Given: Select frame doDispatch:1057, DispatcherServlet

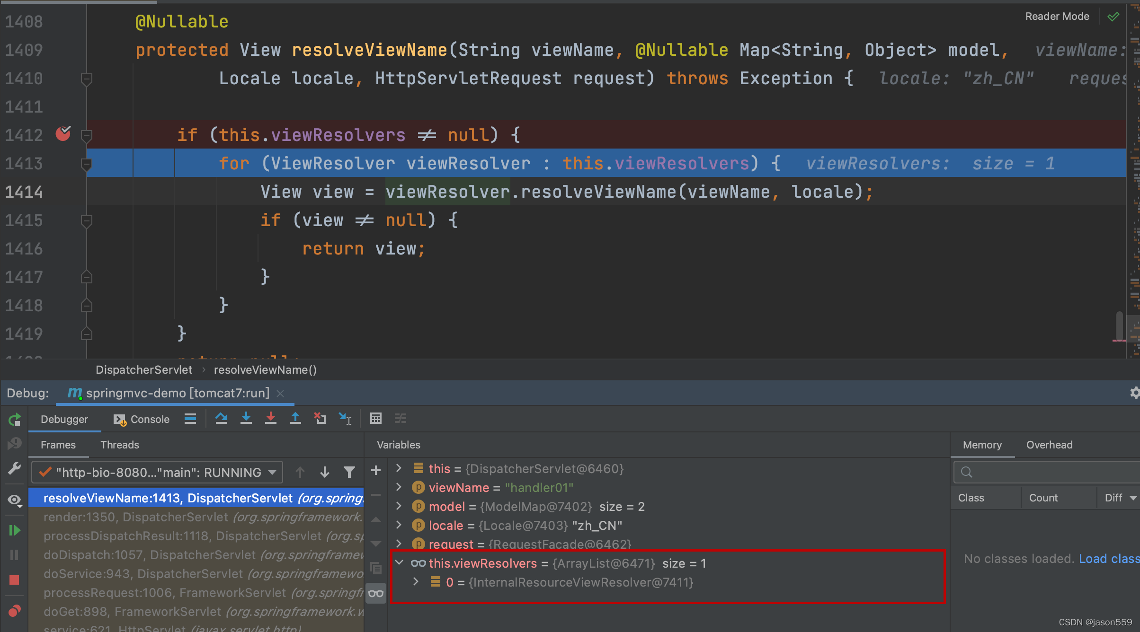Looking at the screenshot, I should click(x=196, y=555).
